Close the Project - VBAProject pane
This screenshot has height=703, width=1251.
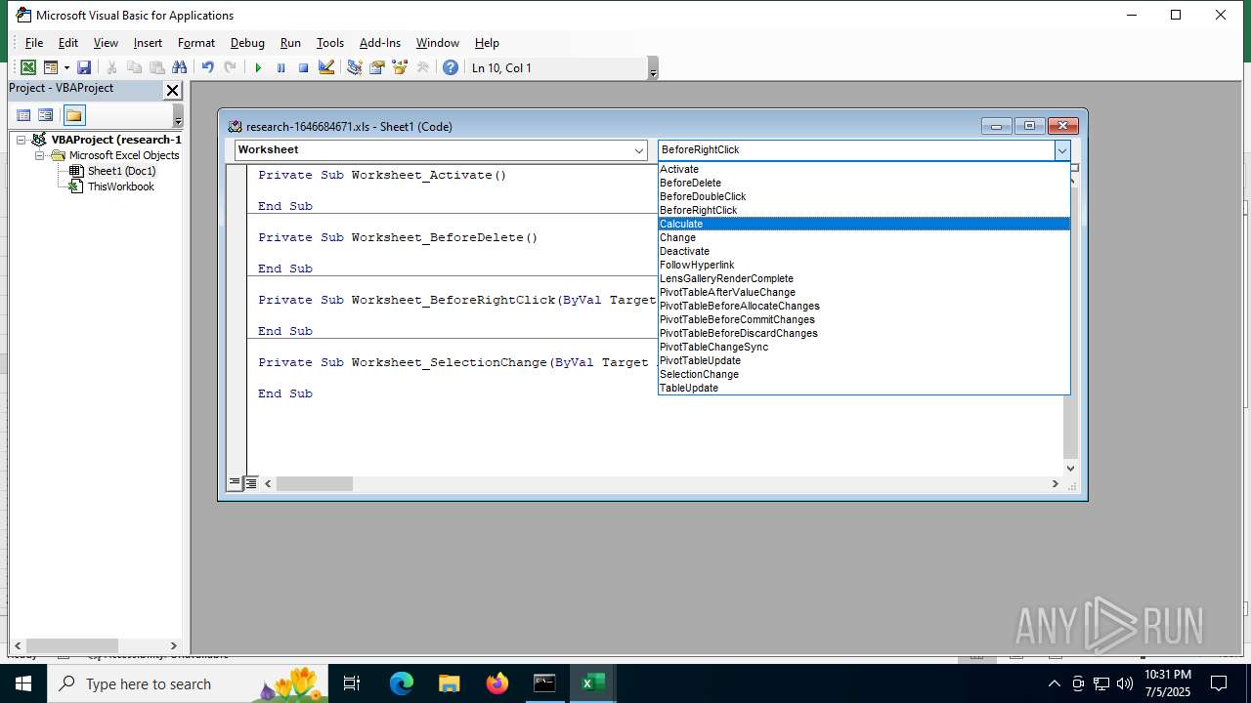[172, 90]
